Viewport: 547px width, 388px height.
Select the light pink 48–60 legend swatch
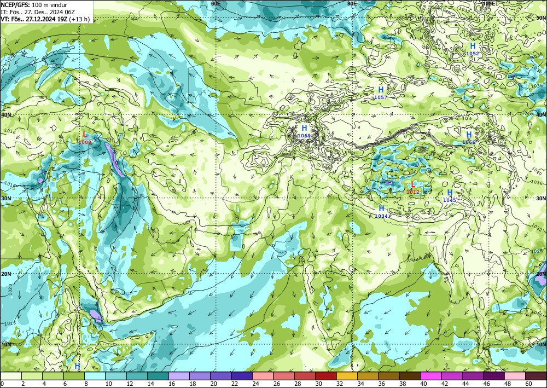coord(515,376)
